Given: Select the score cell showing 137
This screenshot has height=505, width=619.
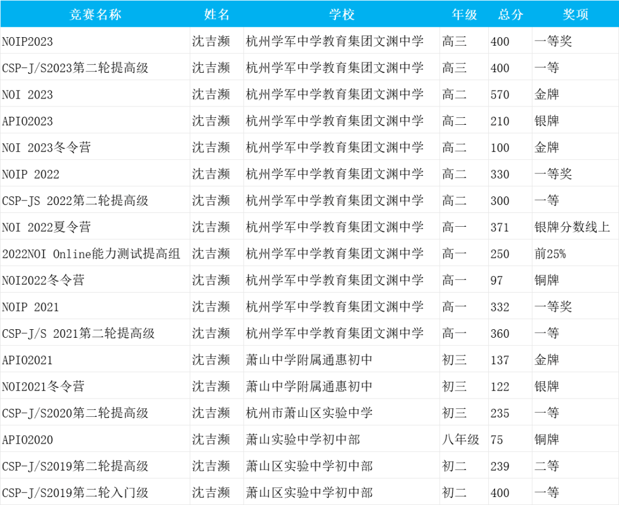Looking at the screenshot, I should [x=500, y=360].
